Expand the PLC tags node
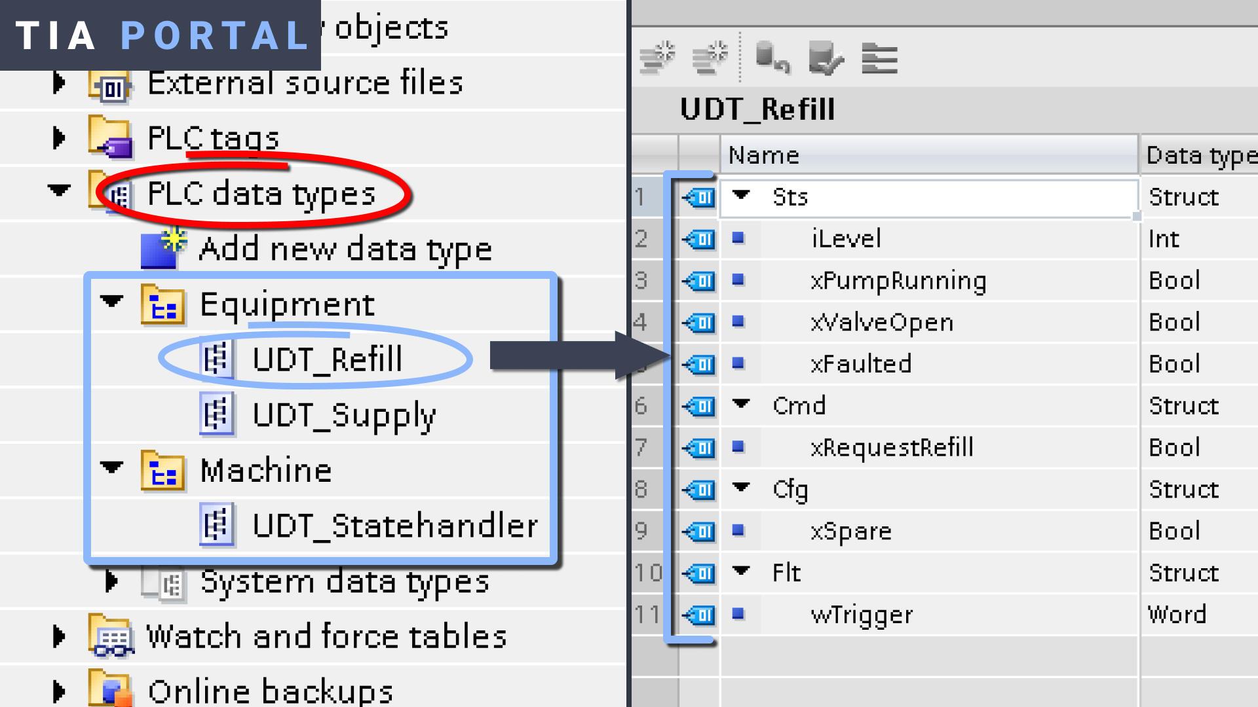The image size is (1258, 707). (x=59, y=138)
